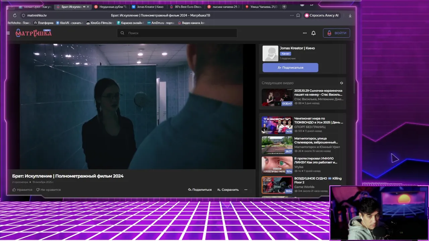Open Чемпионат мира по ТХЭКВОНДО thumbnail
The image size is (429, 241).
(277, 125)
